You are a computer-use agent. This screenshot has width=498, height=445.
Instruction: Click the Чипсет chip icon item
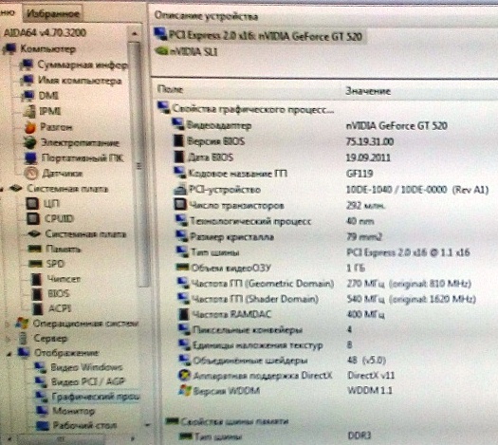tap(56, 279)
